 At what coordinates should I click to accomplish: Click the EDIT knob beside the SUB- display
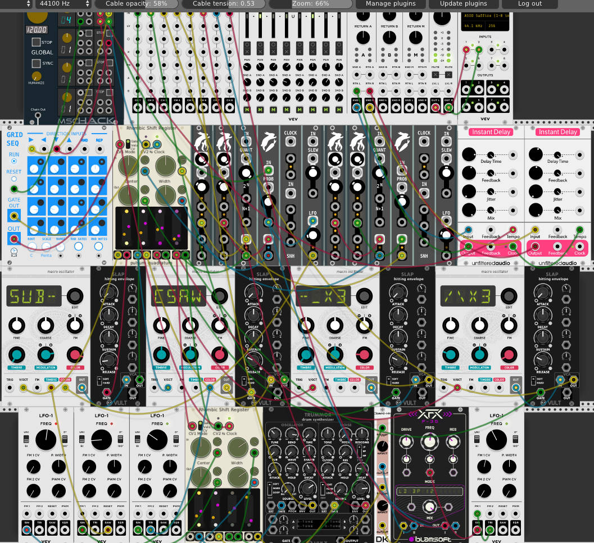coord(75,296)
